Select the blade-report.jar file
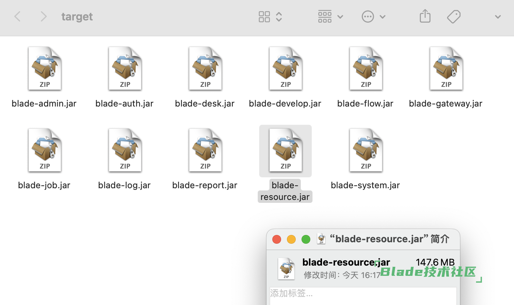514x305 pixels. [x=205, y=150]
